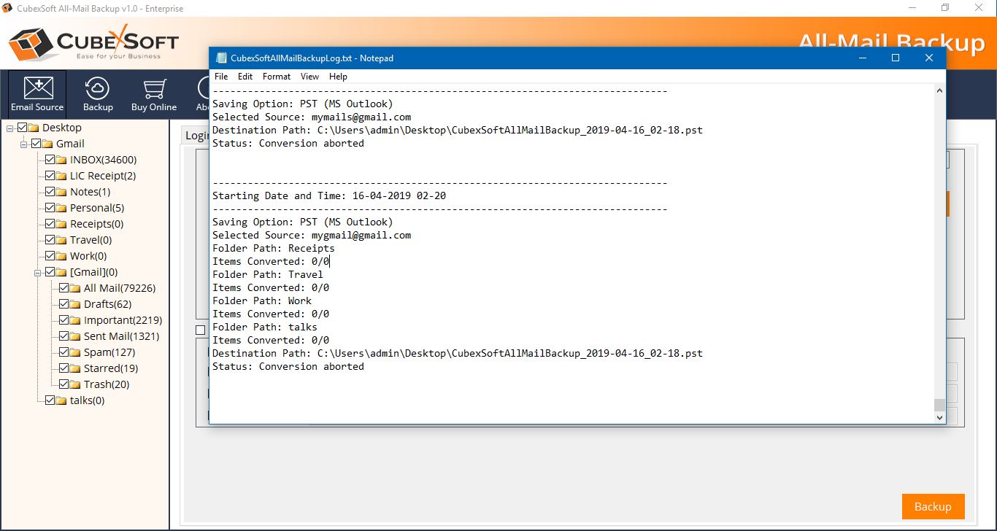Open the File menu in Notepad
This screenshot has height=531, width=997.
click(x=221, y=77)
